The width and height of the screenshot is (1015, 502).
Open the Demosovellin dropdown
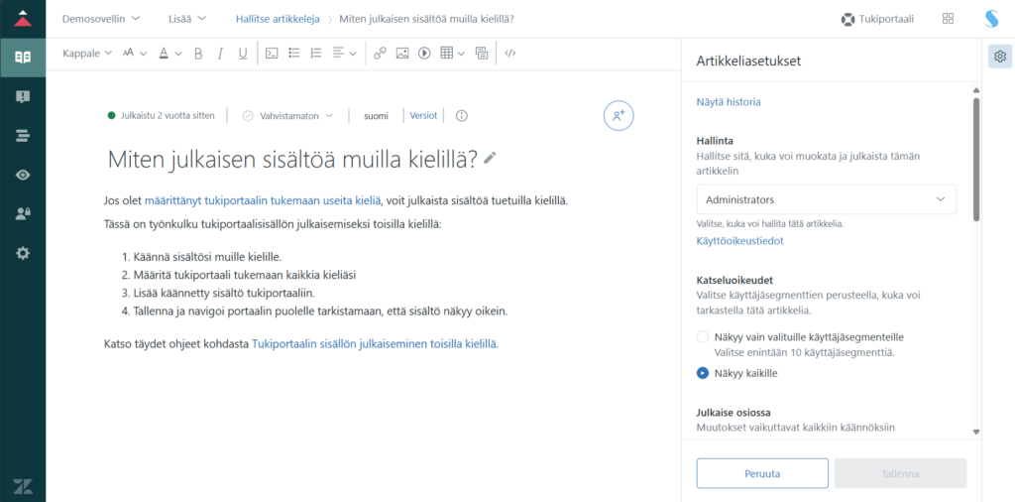(x=101, y=19)
